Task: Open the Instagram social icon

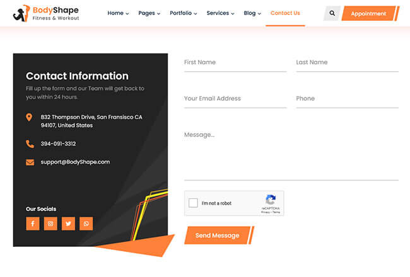Action: point(50,223)
